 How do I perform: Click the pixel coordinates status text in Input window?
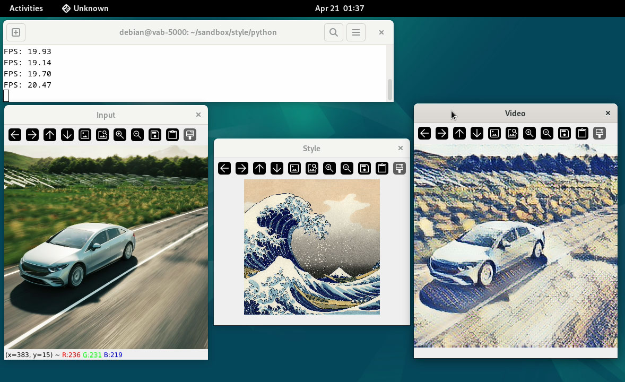[x=64, y=355]
